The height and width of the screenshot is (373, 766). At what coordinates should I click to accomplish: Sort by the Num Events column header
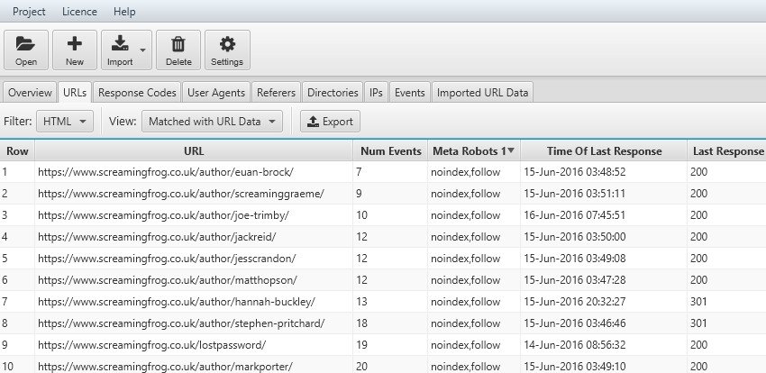390,151
